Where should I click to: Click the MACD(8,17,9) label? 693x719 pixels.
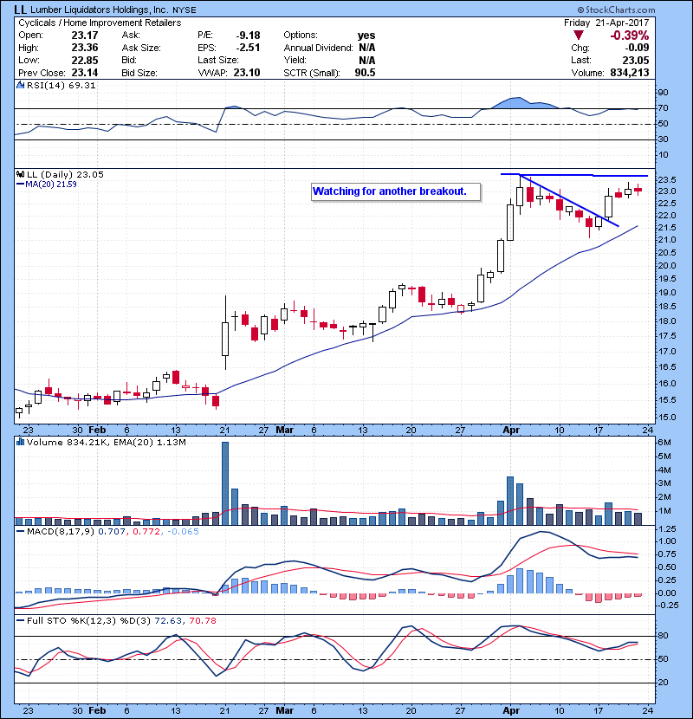(x=61, y=532)
